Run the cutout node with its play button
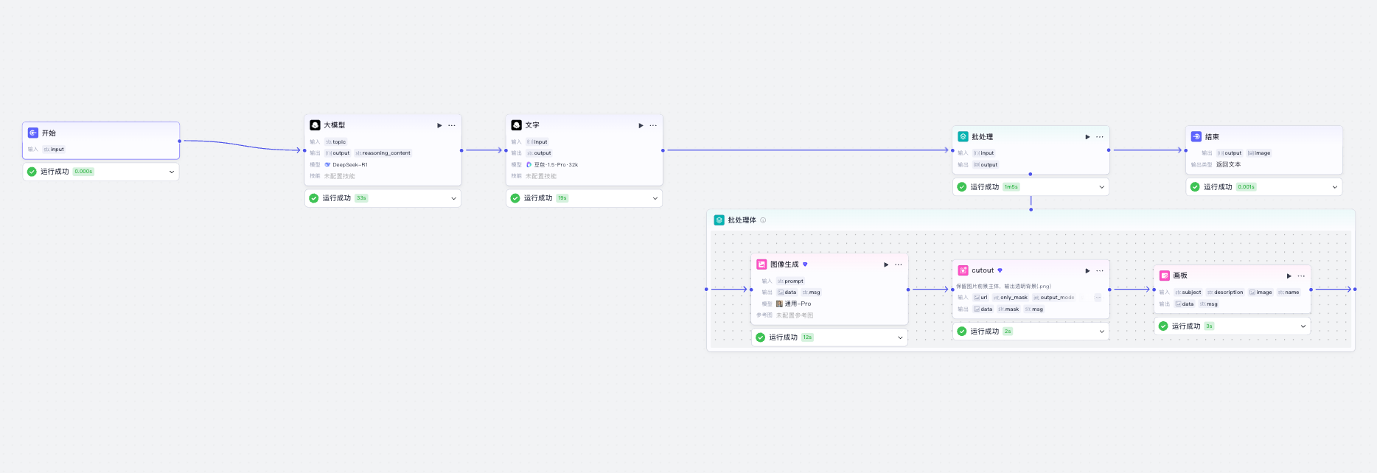 (x=1087, y=270)
